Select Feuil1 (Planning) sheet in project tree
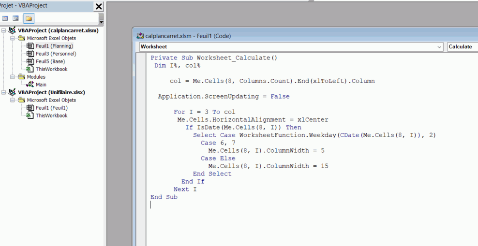The width and height of the screenshot is (478, 246). click(x=54, y=46)
